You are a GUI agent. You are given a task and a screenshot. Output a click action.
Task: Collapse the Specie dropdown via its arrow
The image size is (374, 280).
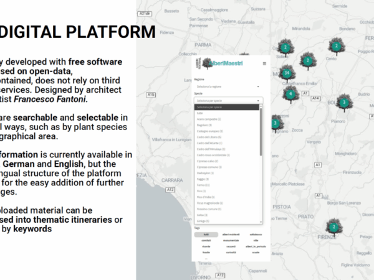[x=257, y=100]
